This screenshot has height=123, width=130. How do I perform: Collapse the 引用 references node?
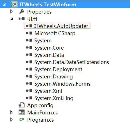click(x=12, y=19)
